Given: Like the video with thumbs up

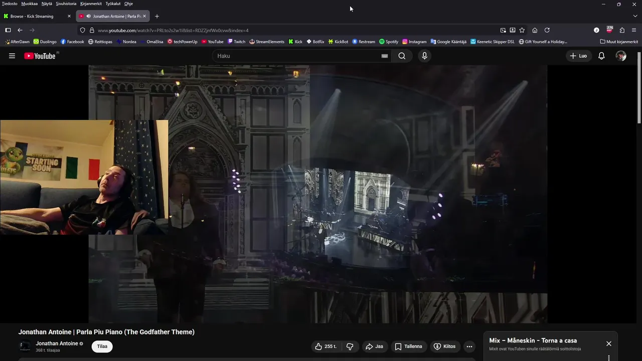Looking at the screenshot, I should (326, 346).
